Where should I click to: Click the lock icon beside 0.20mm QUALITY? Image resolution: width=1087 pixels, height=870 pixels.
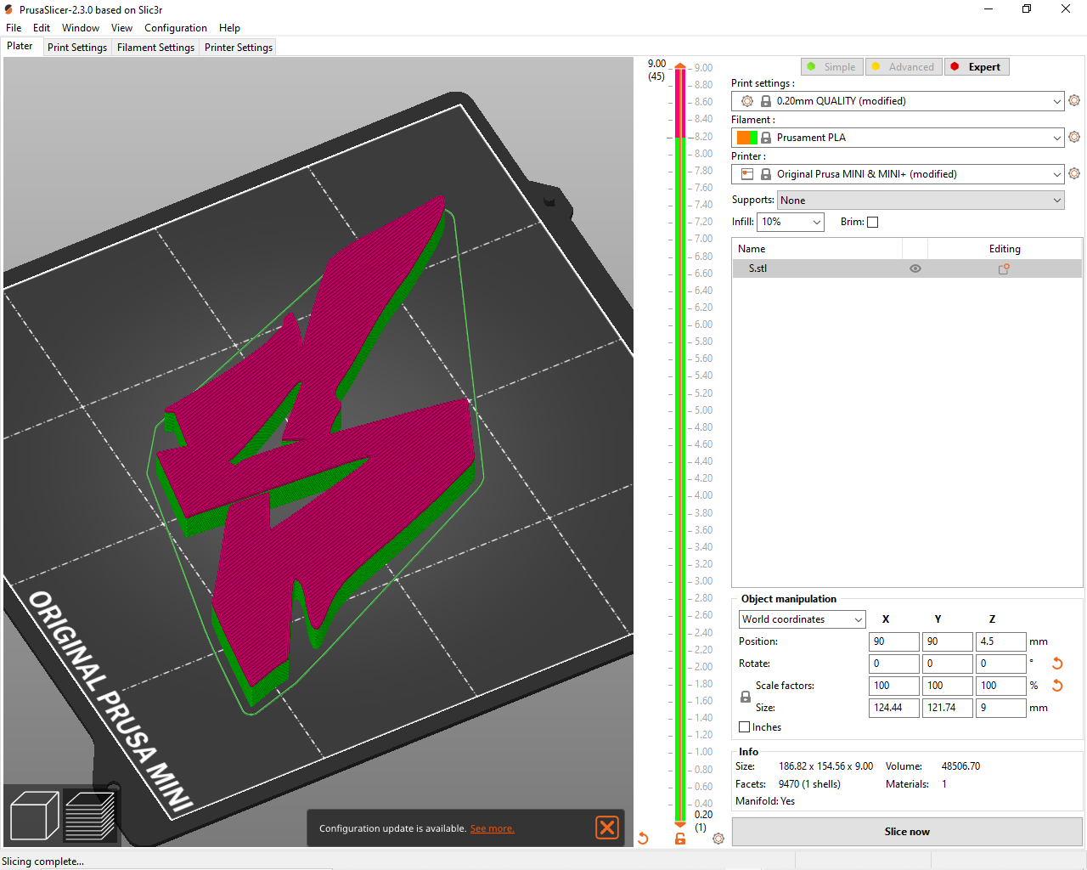(x=766, y=101)
